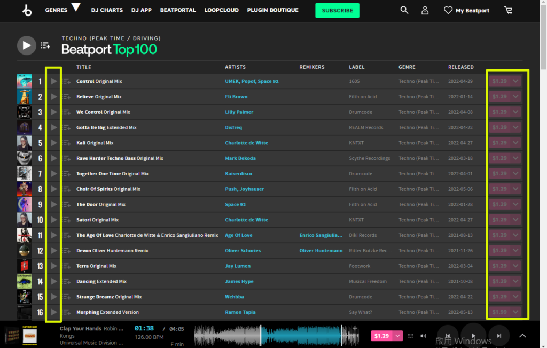Add Dancing Extended Mix to queue

pos(66,281)
